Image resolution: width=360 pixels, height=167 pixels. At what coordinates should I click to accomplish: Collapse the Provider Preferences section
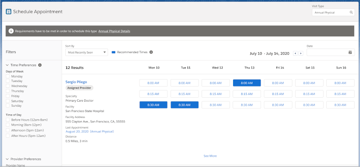8,159
